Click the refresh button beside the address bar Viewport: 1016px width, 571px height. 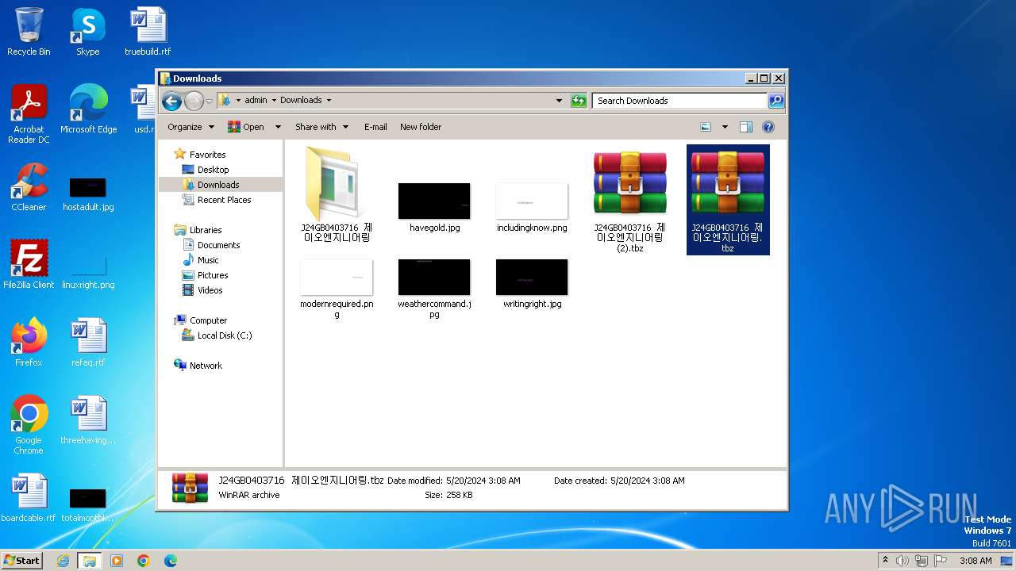point(579,101)
